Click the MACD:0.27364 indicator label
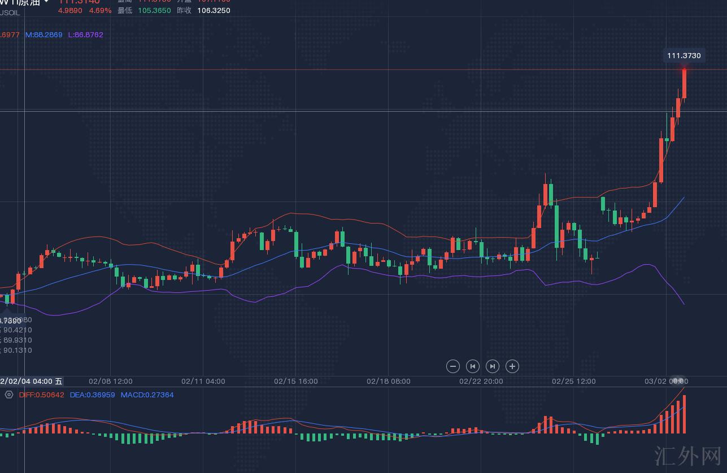This screenshot has height=473, width=727. (147, 395)
